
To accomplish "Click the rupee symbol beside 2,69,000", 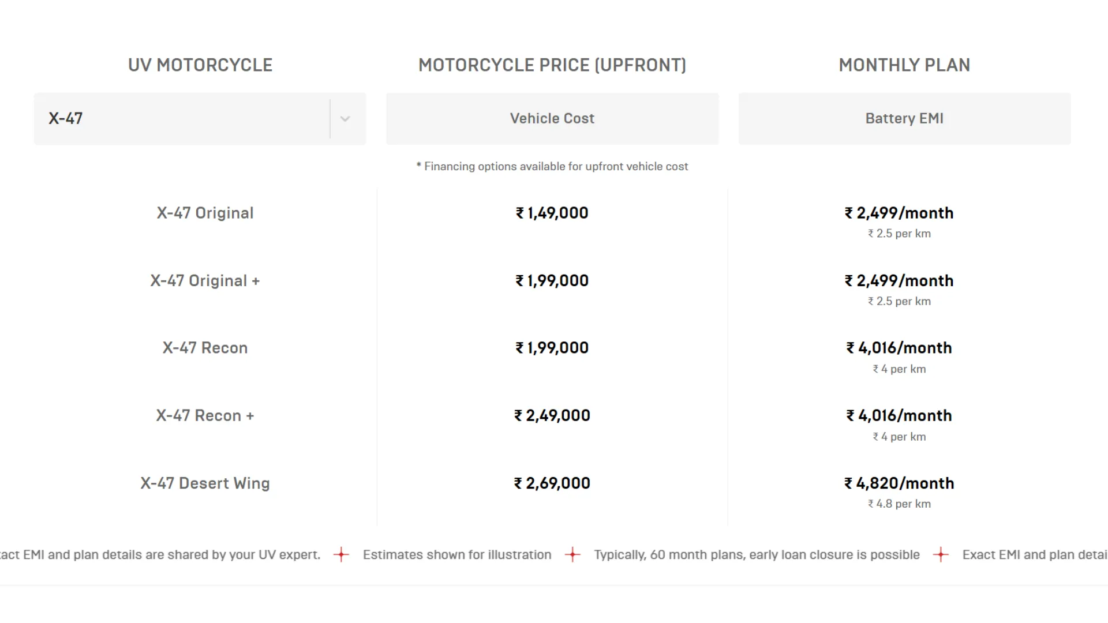I will coord(518,483).
